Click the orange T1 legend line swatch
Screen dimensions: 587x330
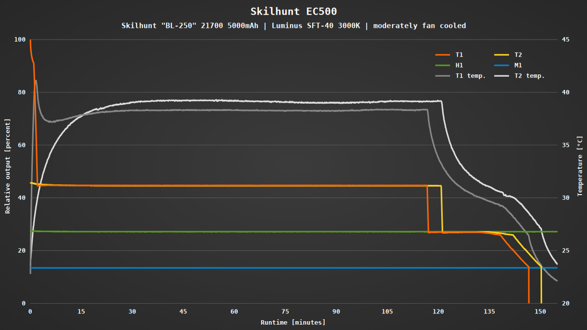tap(443, 55)
